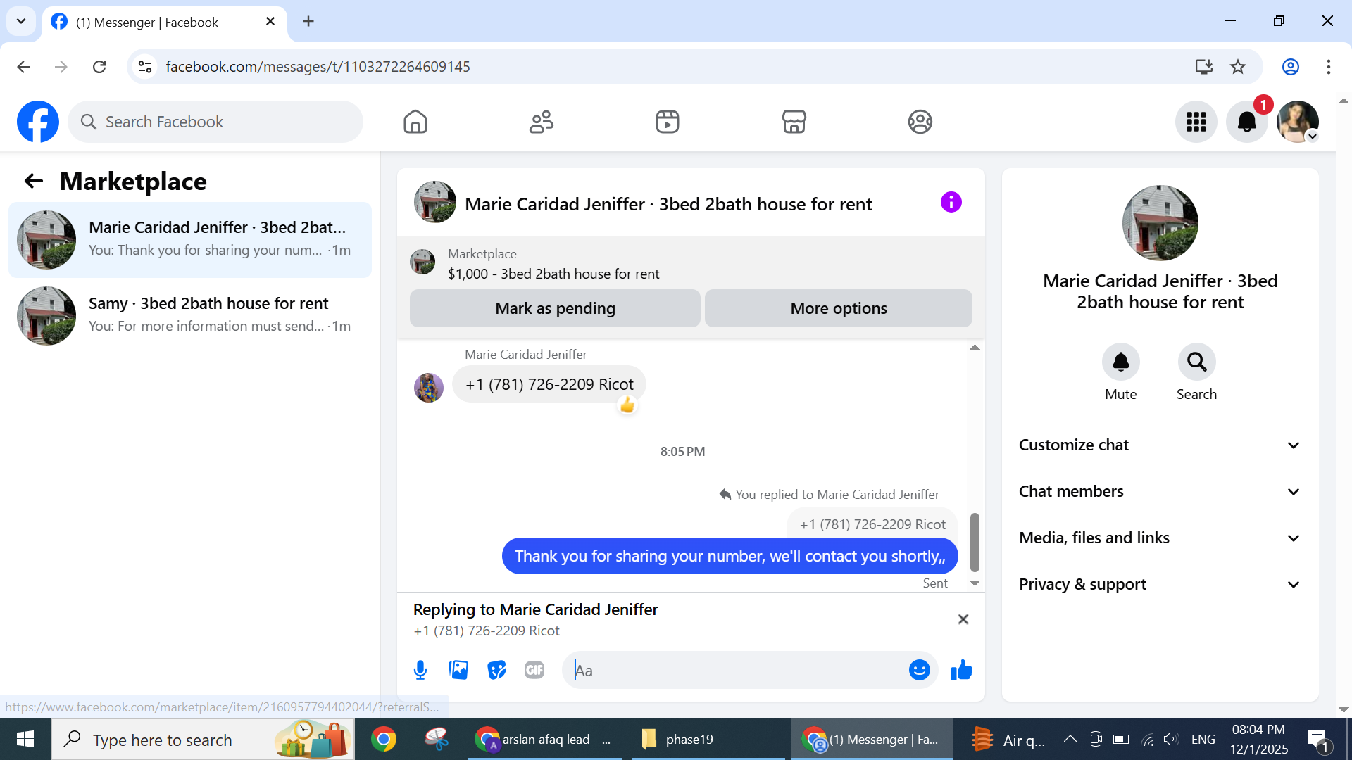This screenshot has height=760, width=1352.
Task: Go back using the Marketplace back arrow
Action: 34,182
